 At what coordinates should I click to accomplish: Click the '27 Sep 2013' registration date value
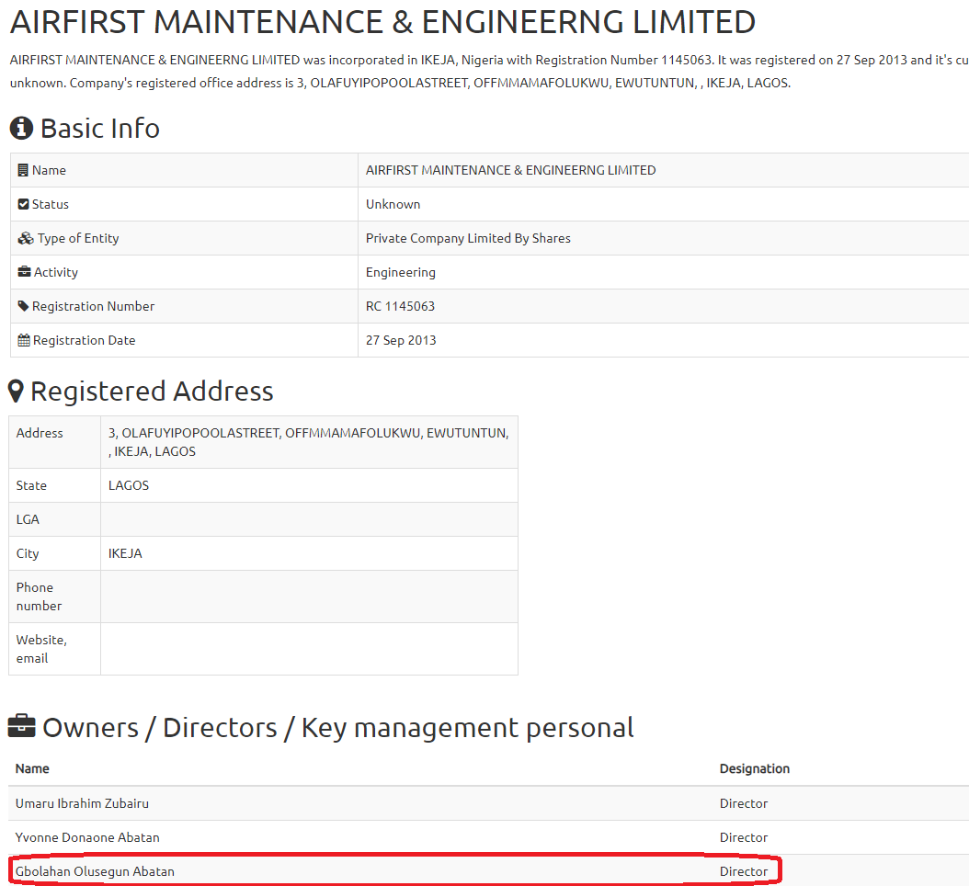coord(401,340)
